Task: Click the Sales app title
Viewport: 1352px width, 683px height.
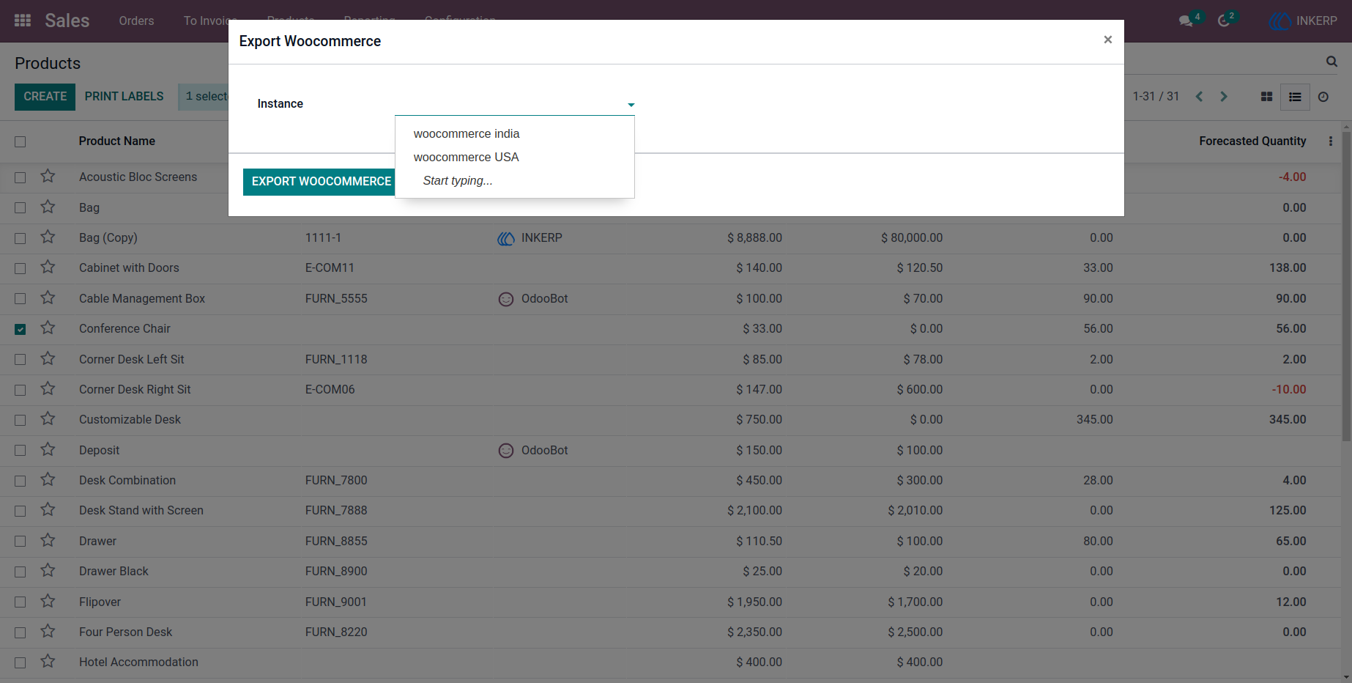Action: pyautogui.click(x=67, y=21)
